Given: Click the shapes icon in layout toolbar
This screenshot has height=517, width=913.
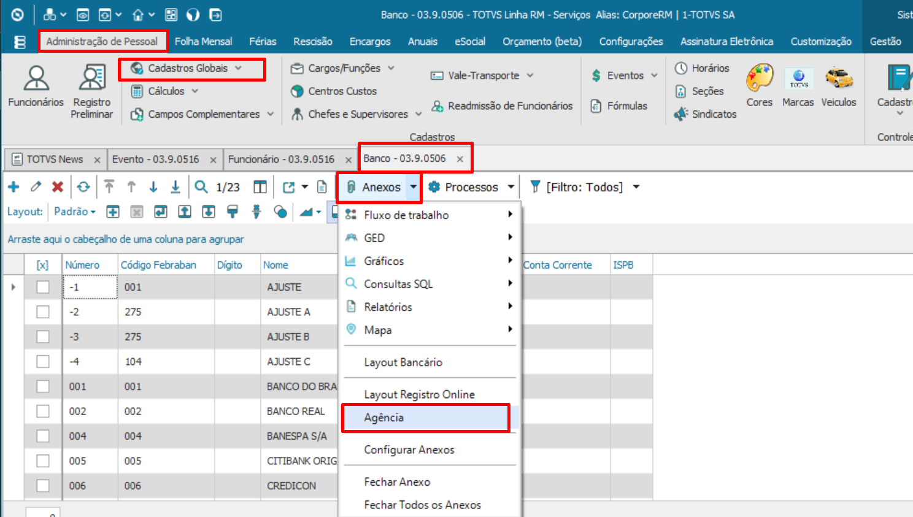Looking at the screenshot, I should pos(280,212).
